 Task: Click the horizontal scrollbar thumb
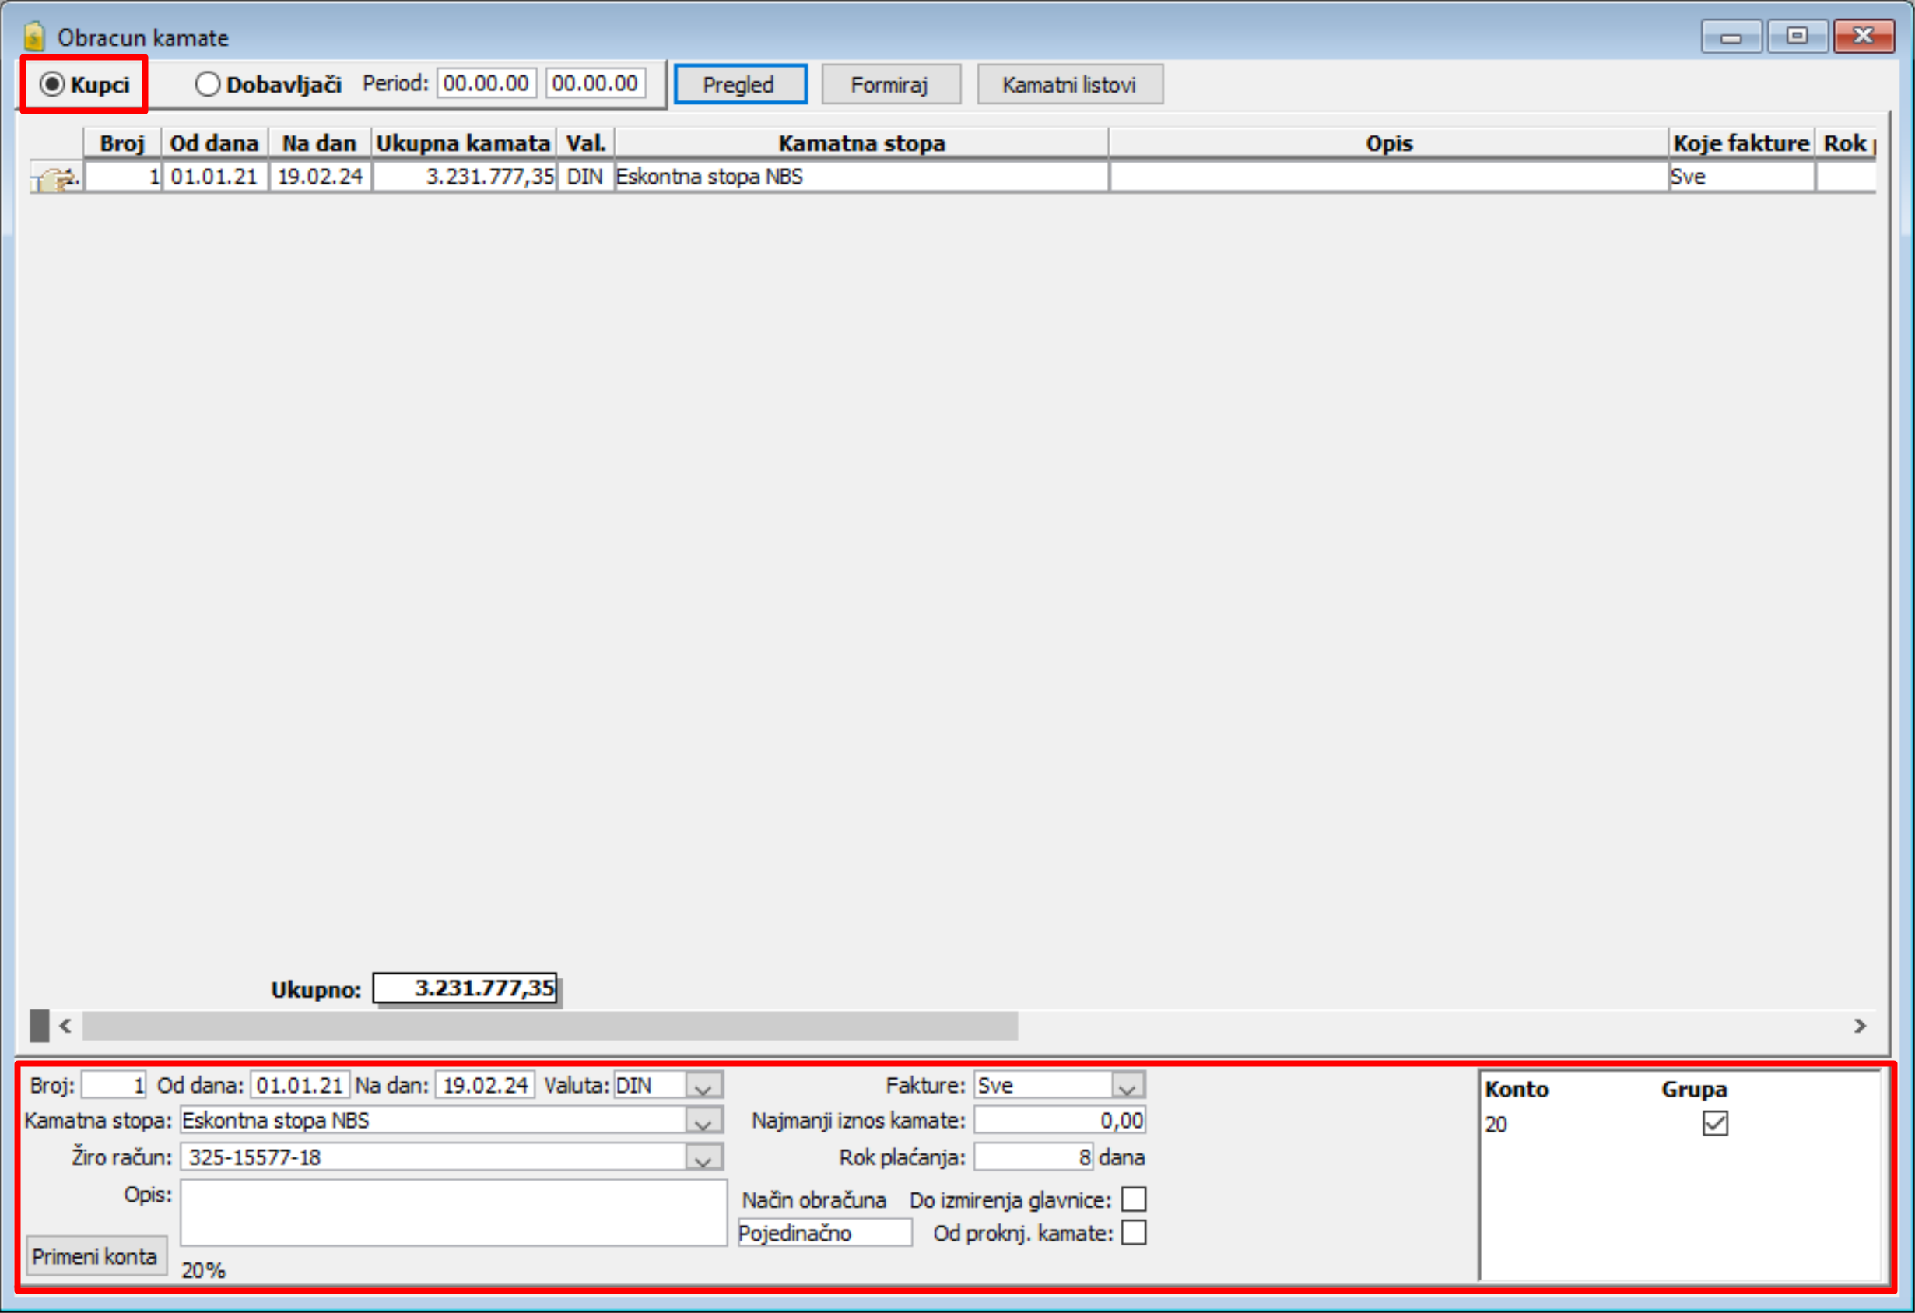pos(549,1026)
